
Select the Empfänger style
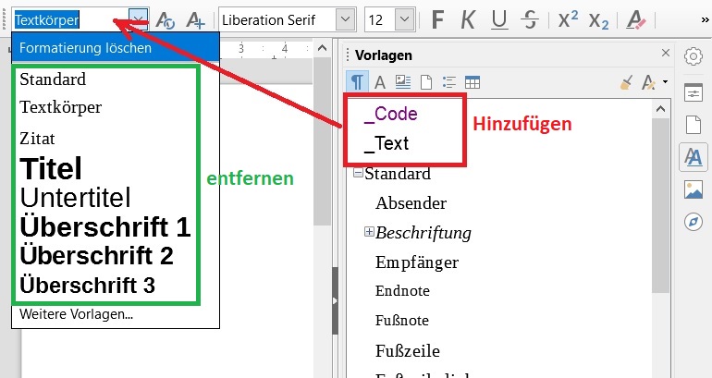pyautogui.click(x=417, y=262)
